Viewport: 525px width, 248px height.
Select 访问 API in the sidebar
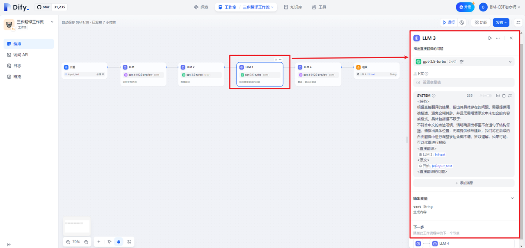pyautogui.click(x=29, y=55)
